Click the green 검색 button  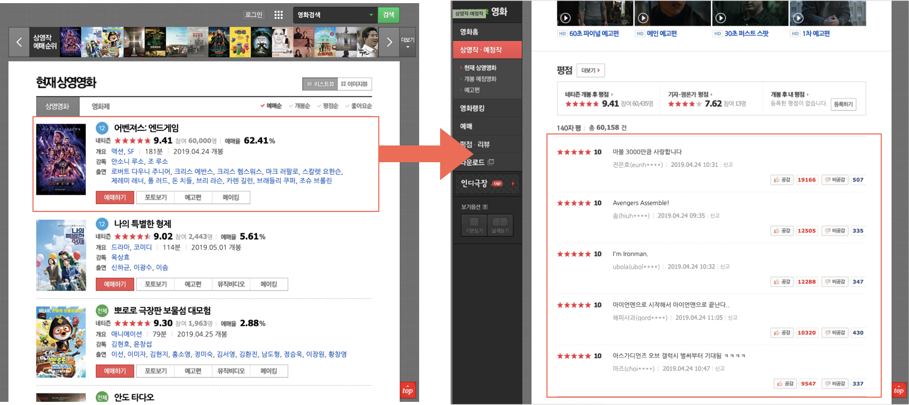pos(388,15)
